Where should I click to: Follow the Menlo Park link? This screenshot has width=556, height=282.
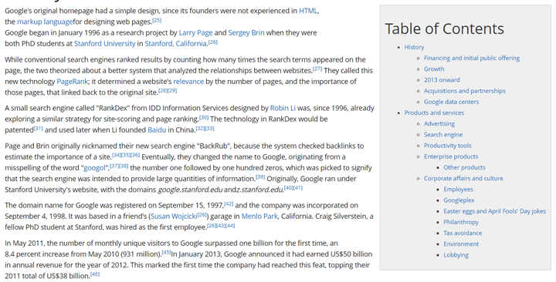(259, 217)
